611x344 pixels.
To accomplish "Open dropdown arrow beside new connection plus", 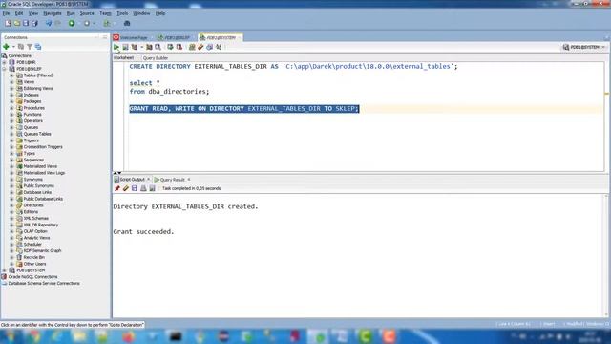I will (13, 47).
